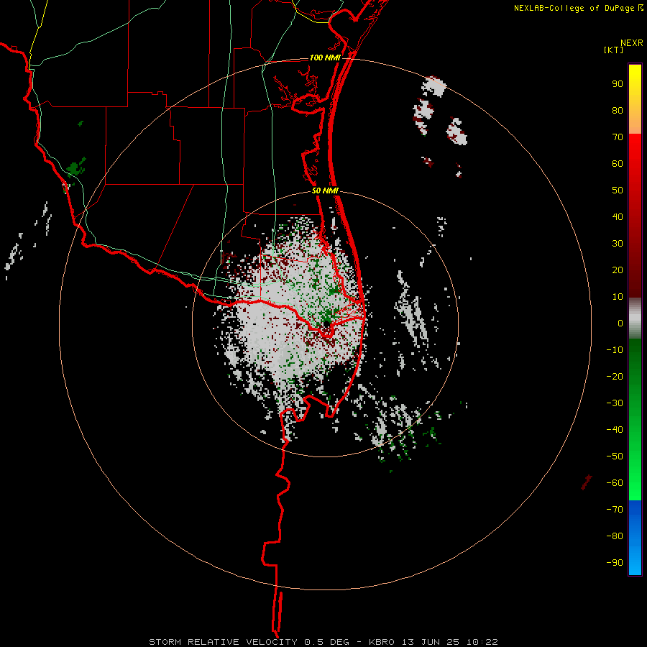Click the '-50' value on the velocity scale
Image resolution: width=647 pixels, height=647 pixels.
click(x=615, y=456)
